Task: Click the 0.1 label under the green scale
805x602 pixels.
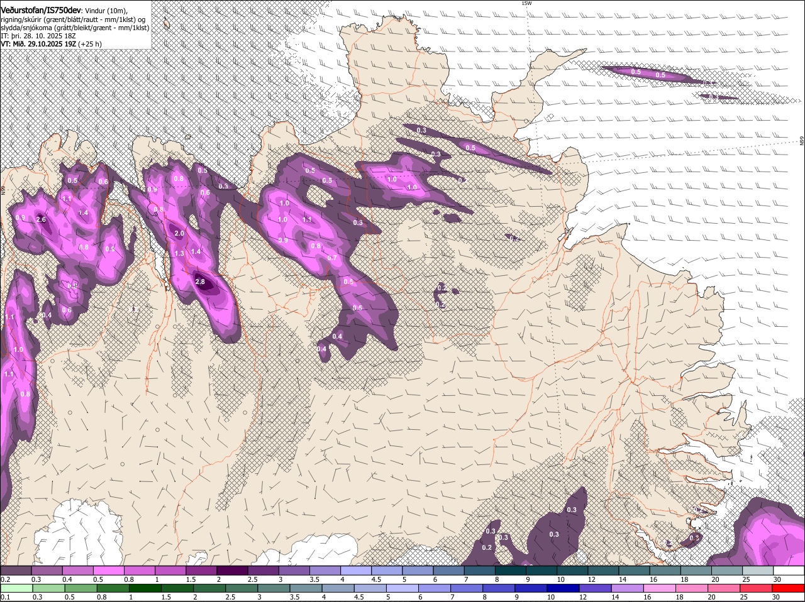Action: click(5, 598)
